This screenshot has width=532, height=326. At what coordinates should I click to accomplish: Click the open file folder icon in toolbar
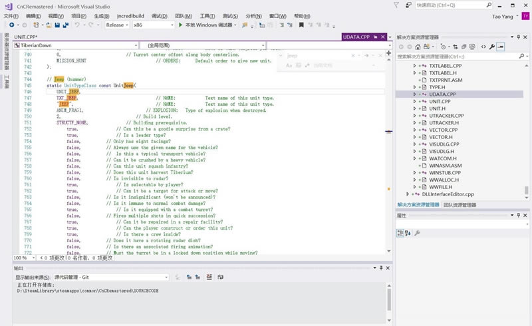(49, 25)
